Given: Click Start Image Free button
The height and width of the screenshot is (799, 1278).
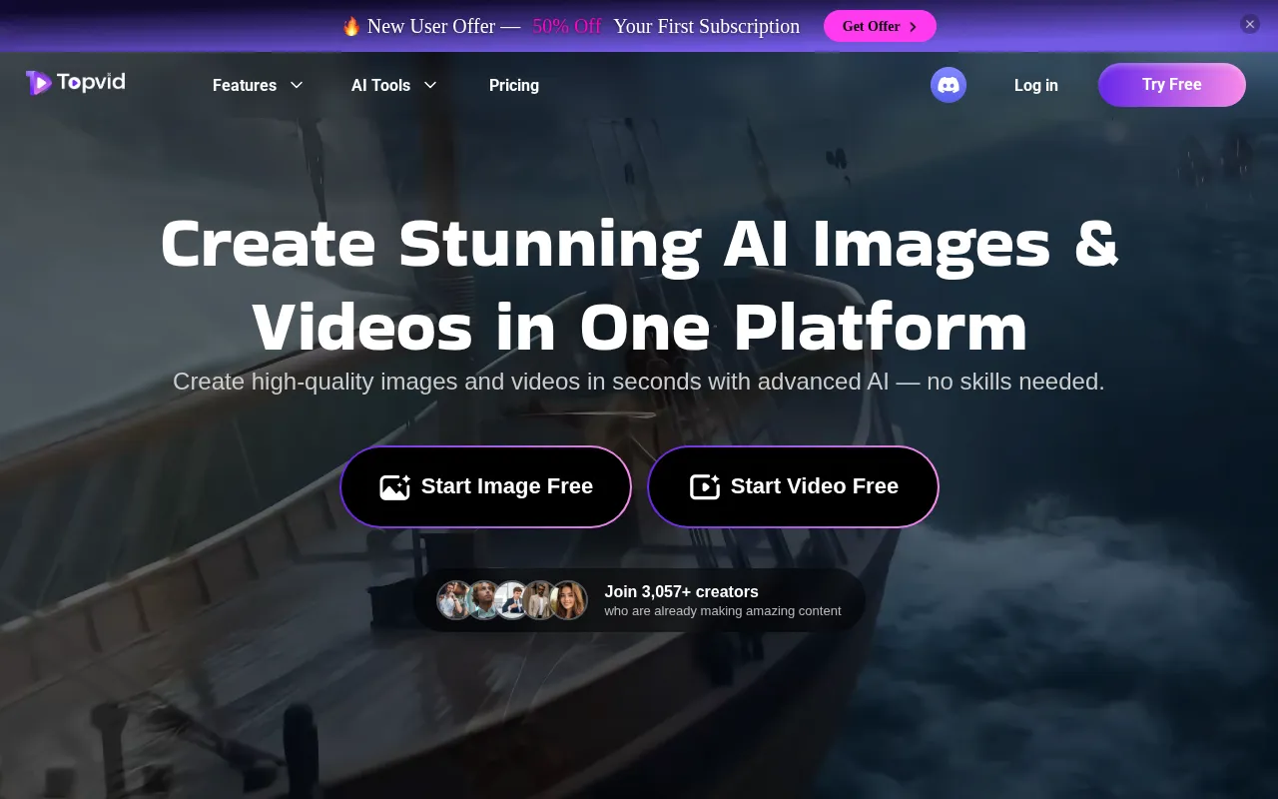Looking at the screenshot, I should point(486,486).
